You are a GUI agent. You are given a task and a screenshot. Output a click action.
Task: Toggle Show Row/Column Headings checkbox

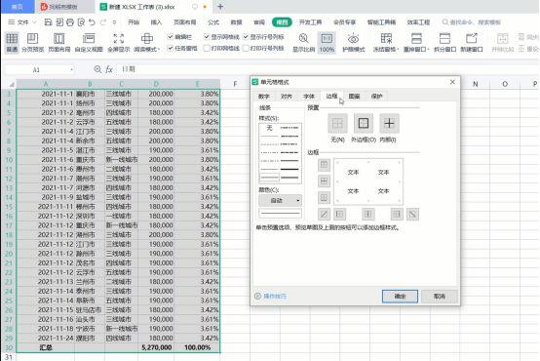tap(246, 36)
